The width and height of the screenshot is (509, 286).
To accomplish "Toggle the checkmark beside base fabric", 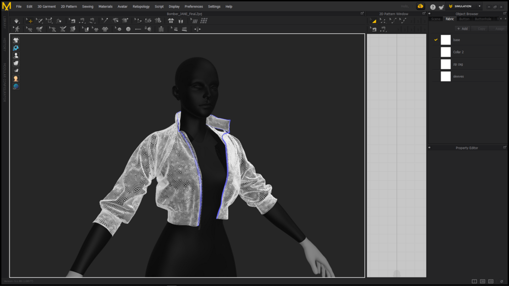I will tap(436, 39).
